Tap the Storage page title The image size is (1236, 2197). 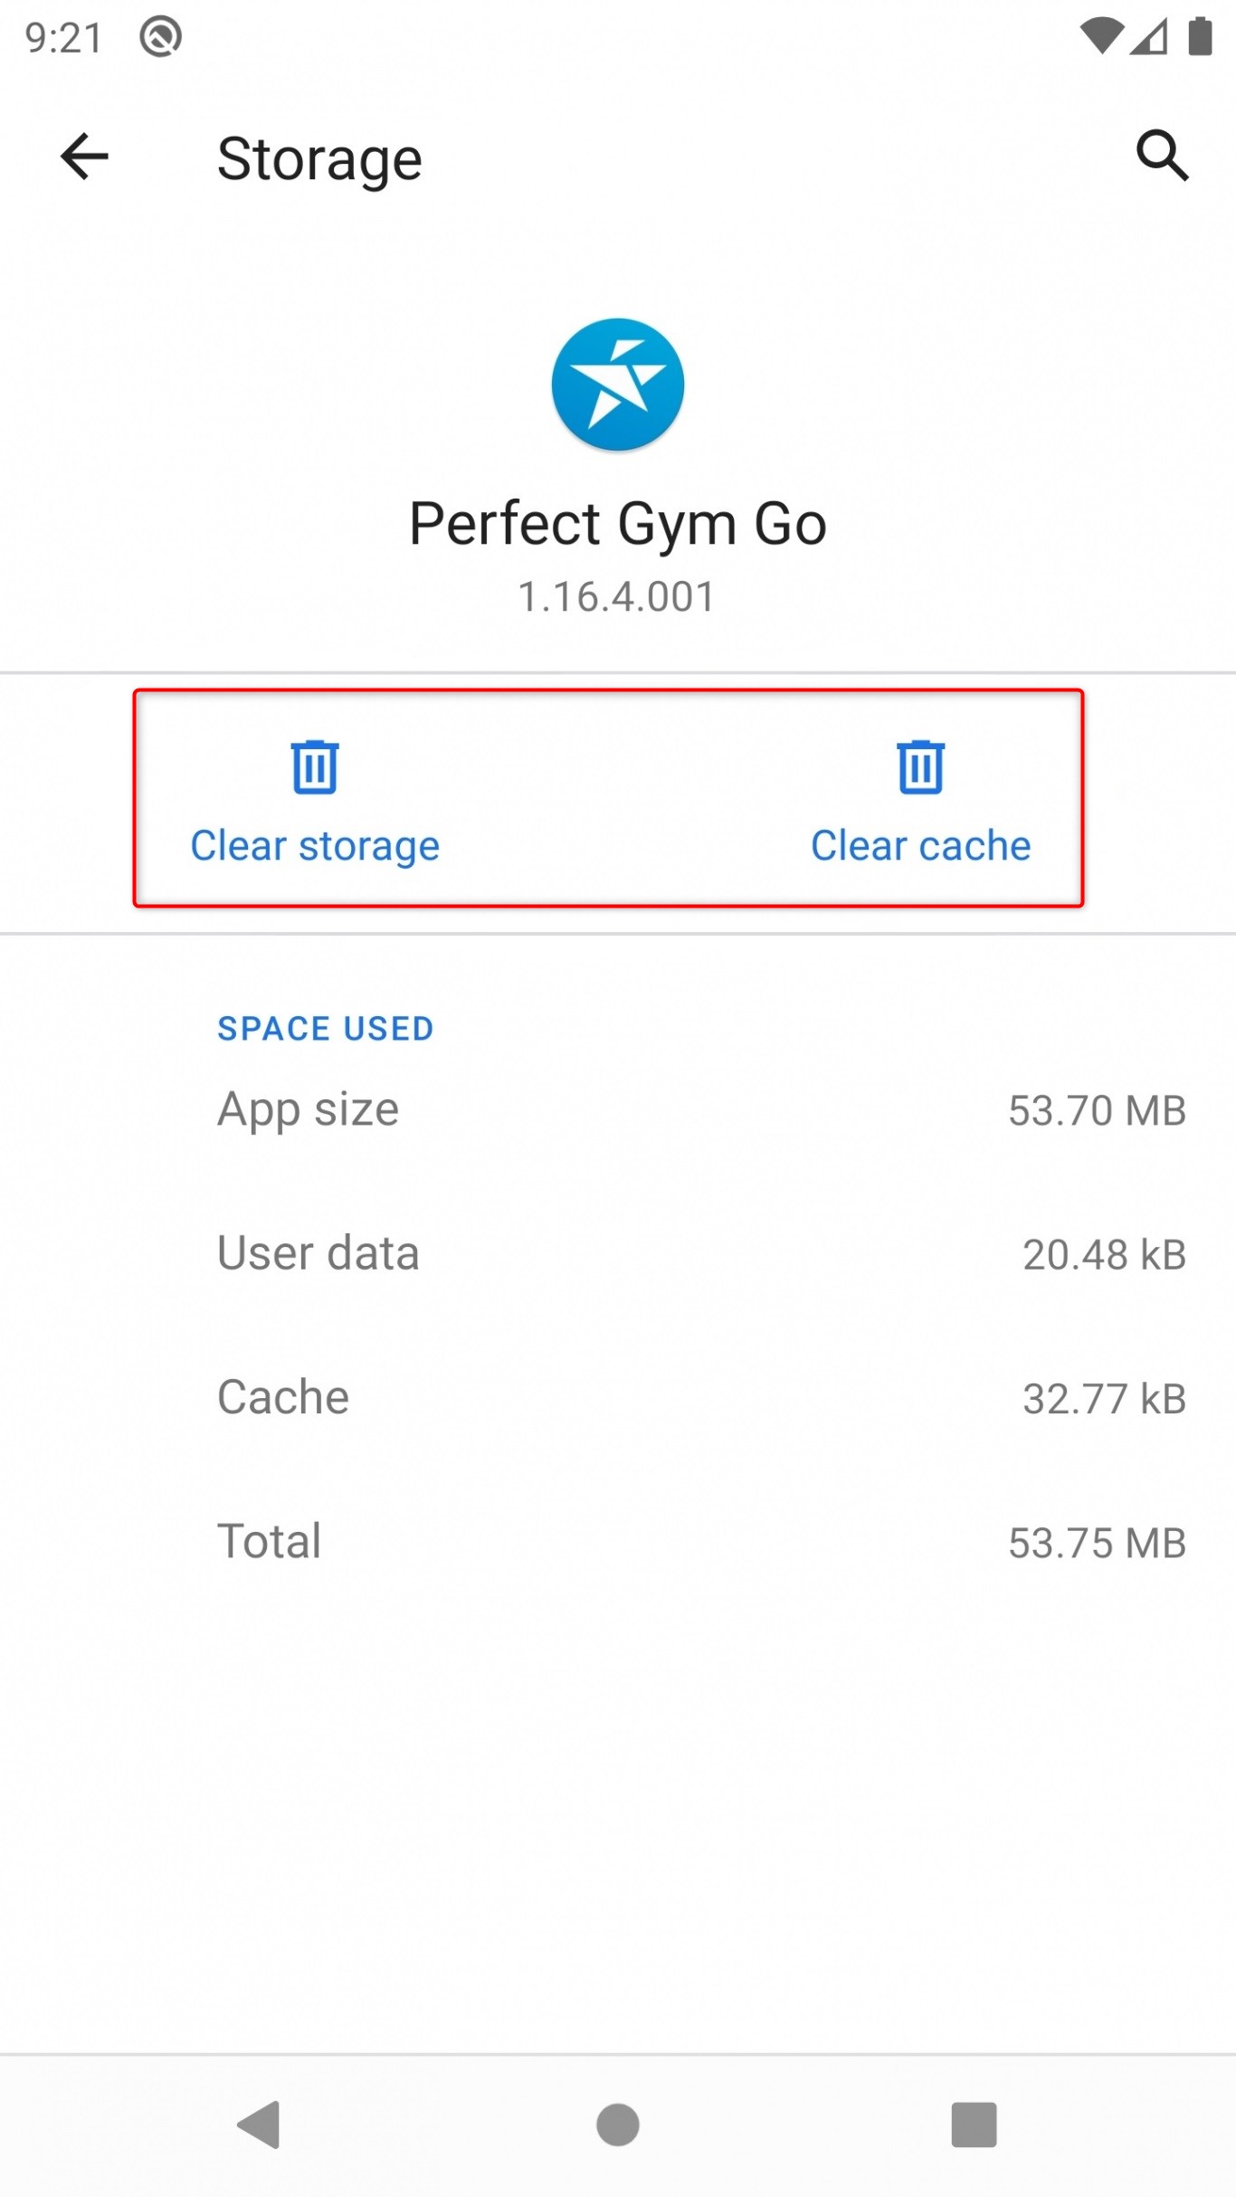[319, 159]
